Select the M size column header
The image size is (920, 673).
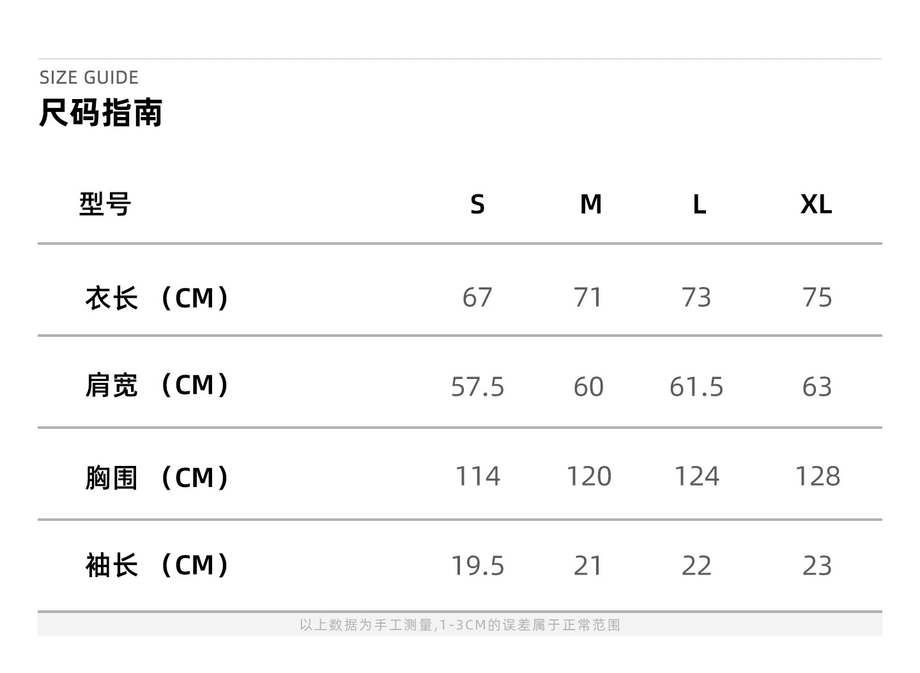(x=591, y=205)
